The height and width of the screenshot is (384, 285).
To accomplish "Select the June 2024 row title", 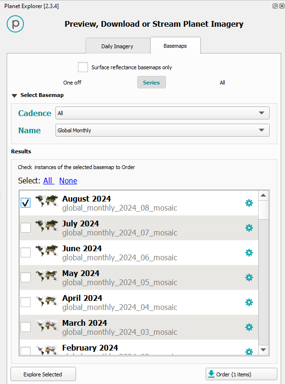I will (82, 248).
